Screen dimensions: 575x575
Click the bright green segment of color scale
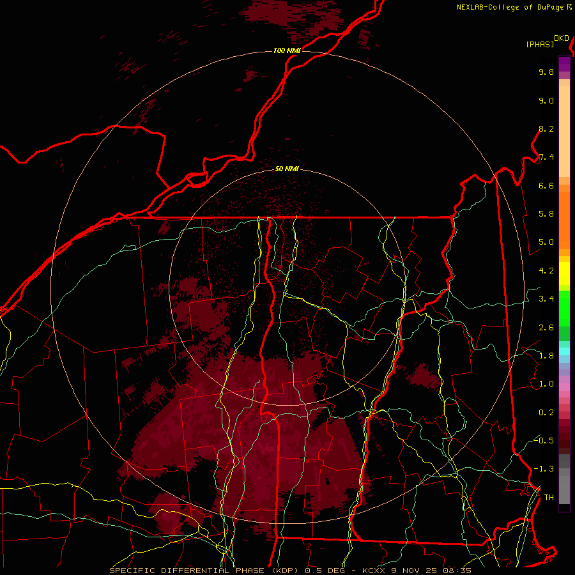pos(564,308)
